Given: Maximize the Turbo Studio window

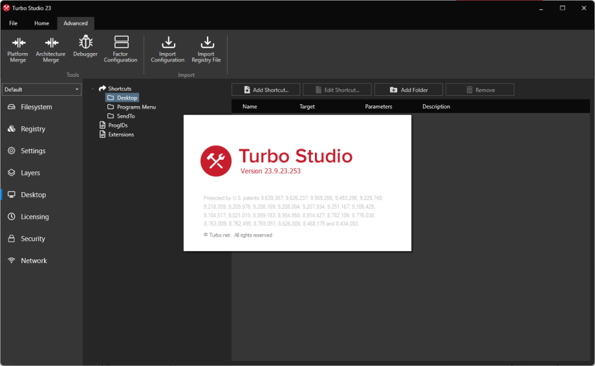Looking at the screenshot, I should pyautogui.click(x=563, y=8).
